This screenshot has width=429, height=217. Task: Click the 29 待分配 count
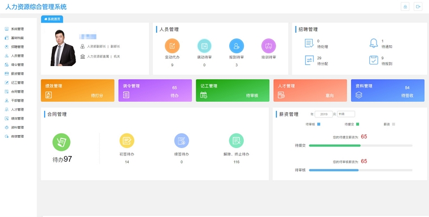[319, 58]
